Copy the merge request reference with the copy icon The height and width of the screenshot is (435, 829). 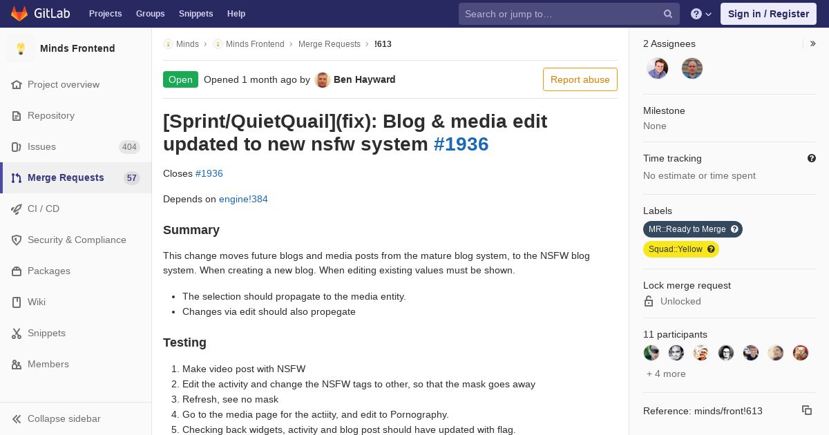(807, 410)
